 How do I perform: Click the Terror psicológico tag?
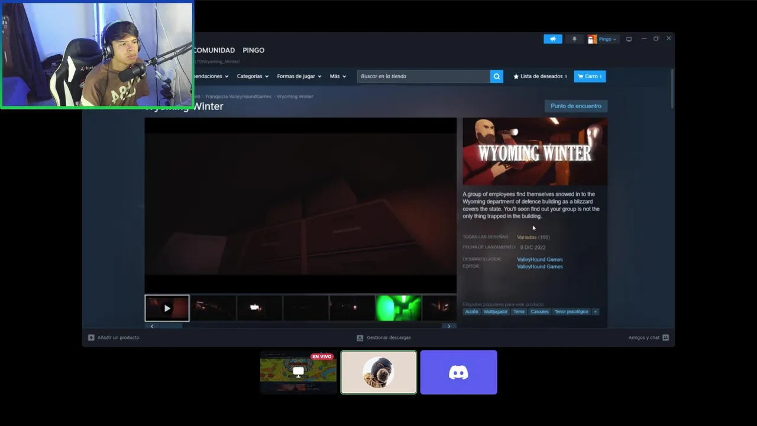[x=571, y=312]
